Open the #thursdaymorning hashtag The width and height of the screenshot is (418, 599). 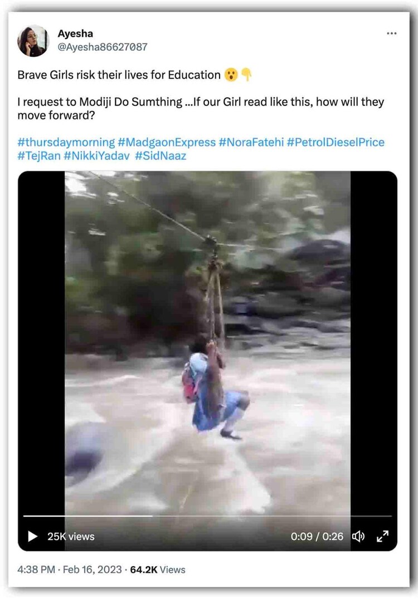tap(66, 142)
